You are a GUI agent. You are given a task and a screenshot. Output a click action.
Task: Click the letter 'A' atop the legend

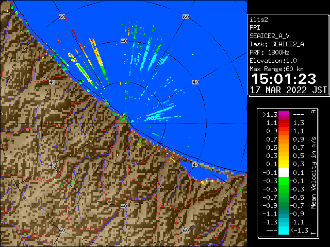pyautogui.click(x=313, y=112)
